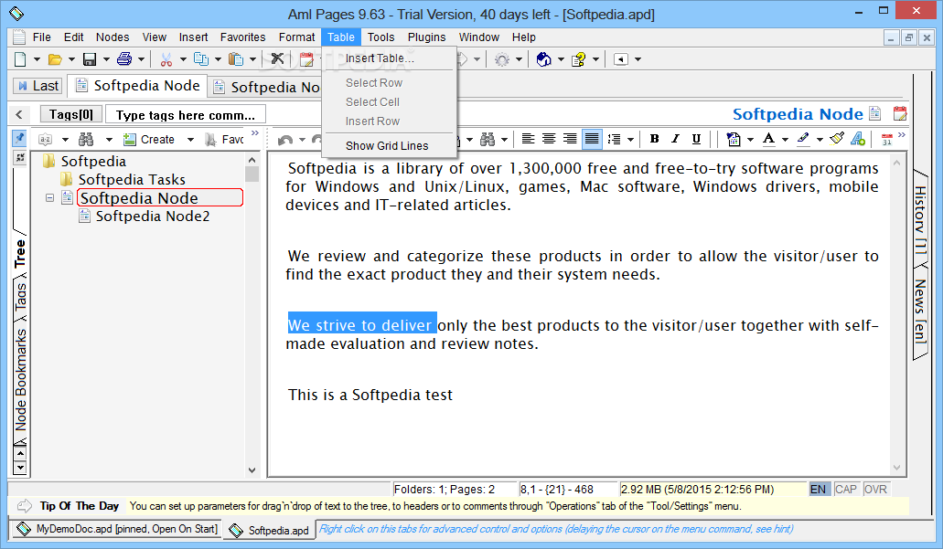Switch to MyDemoDoc.apd document tab
Viewport: 943px width, 549px height.
coord(117,529)
